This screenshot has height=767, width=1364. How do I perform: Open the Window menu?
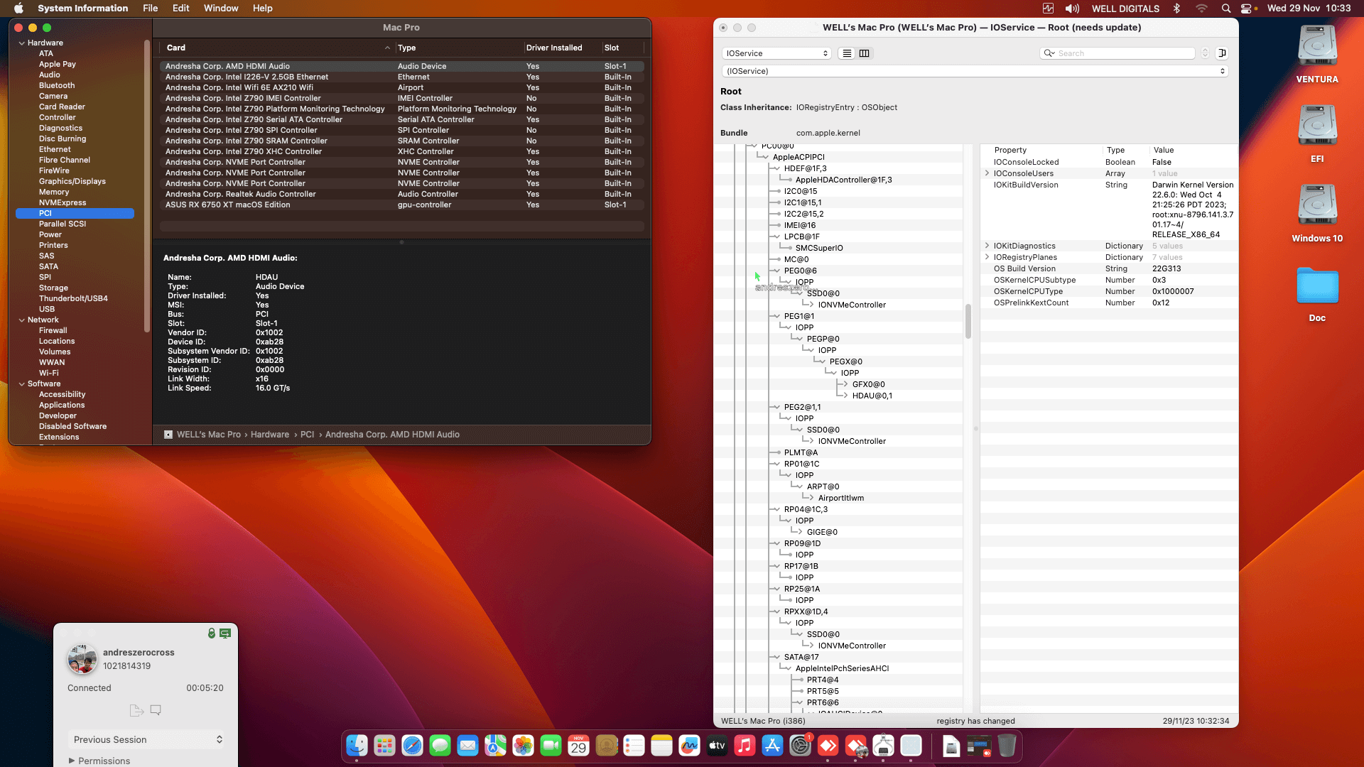(221, 9)
